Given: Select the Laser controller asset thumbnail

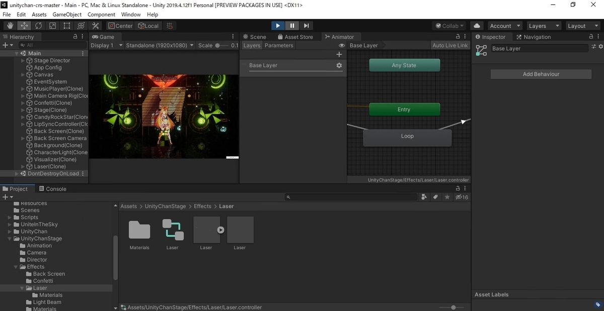Looking at the screenshot, I should click(173, 230).
